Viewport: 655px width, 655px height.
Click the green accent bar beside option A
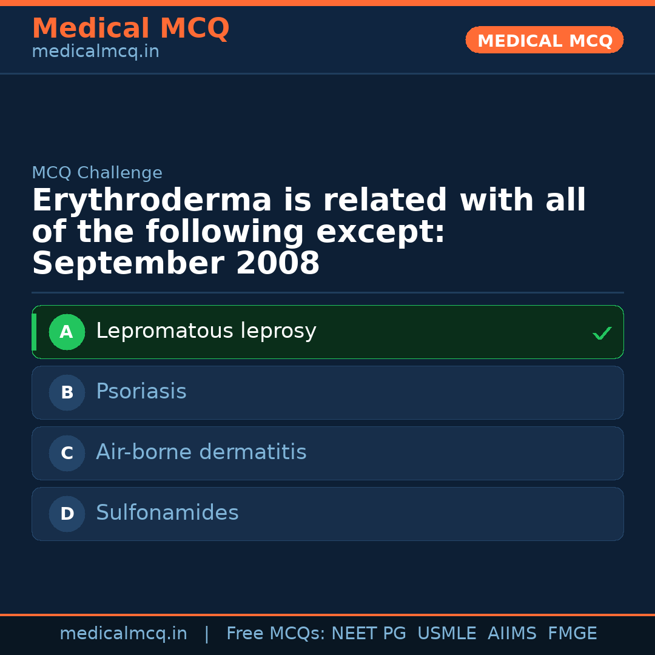click(x=33, y=332)
